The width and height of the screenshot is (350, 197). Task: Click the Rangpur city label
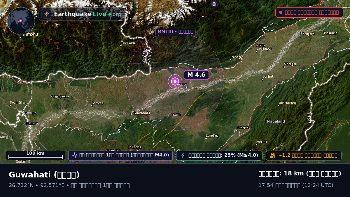pos(6,137)
